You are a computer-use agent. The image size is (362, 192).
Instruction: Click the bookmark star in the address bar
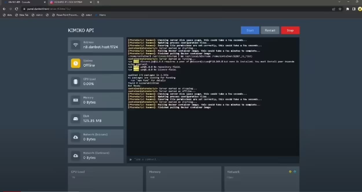pos(339,9)
